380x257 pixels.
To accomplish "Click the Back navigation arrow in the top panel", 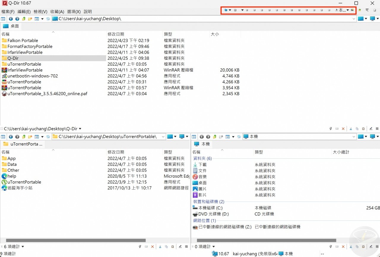I will [x=11, y=19].
